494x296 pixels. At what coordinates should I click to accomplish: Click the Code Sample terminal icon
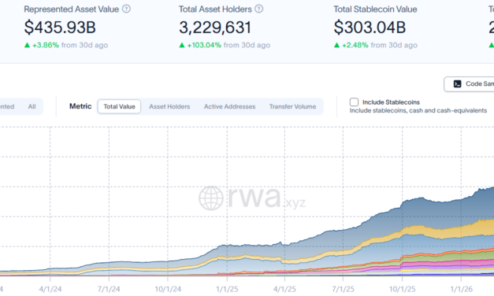(457, 83)
